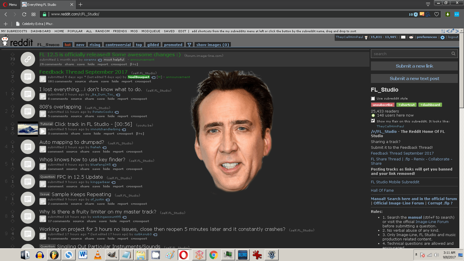Expand the FPC in 12.5 Update self-post
Image resolution: width=464 pixels, height=261 pixels.
point(43,184)
